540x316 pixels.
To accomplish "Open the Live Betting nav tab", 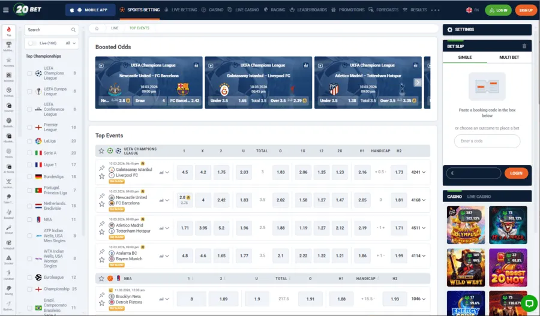I will 181,10.
